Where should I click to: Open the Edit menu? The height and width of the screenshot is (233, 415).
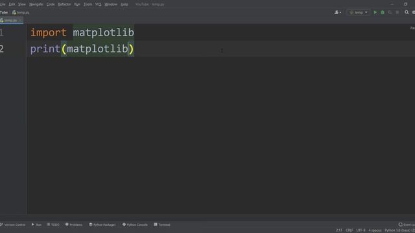coord(12,5)
